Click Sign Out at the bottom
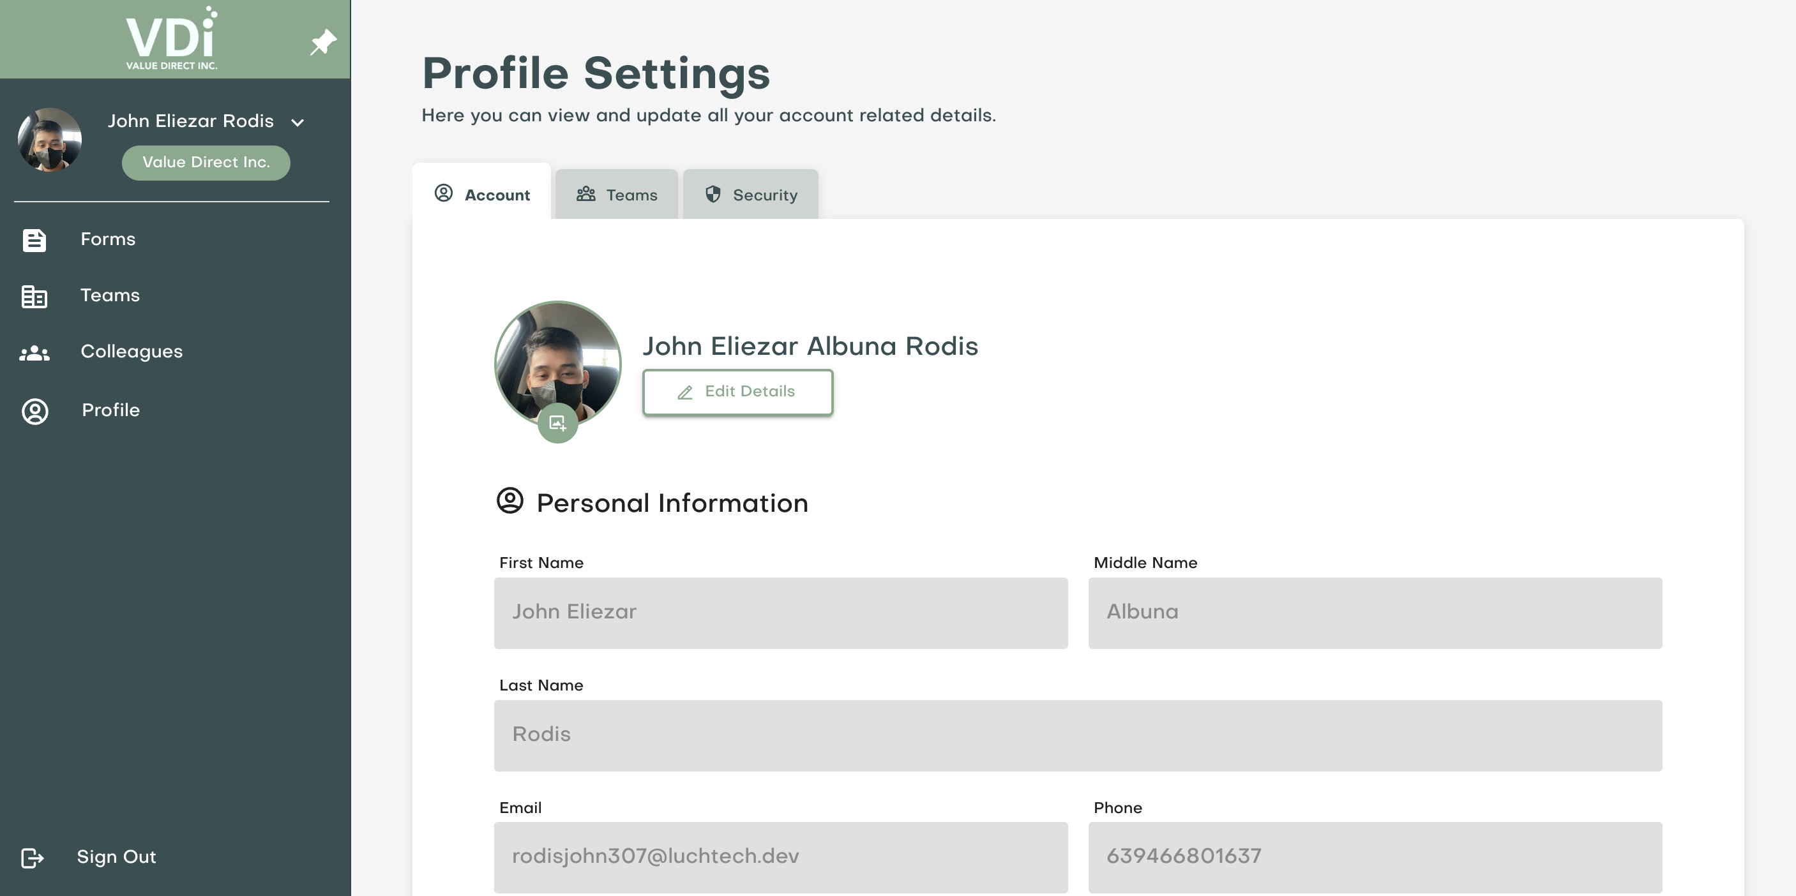The width and height of the screenshot is (1796, 896). pyautogui.click(x=116, y=857)
